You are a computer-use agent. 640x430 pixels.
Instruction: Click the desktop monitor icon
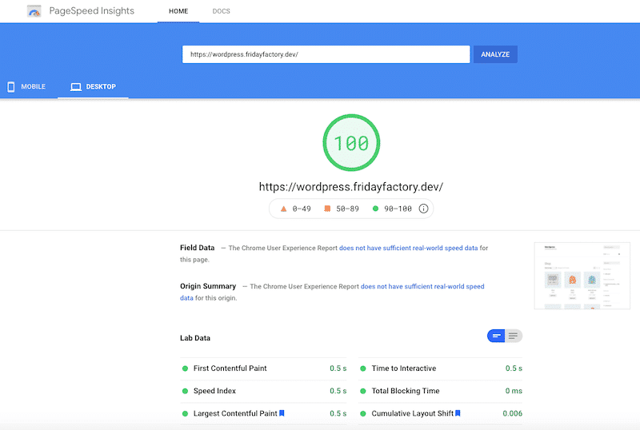click(76, 86)
